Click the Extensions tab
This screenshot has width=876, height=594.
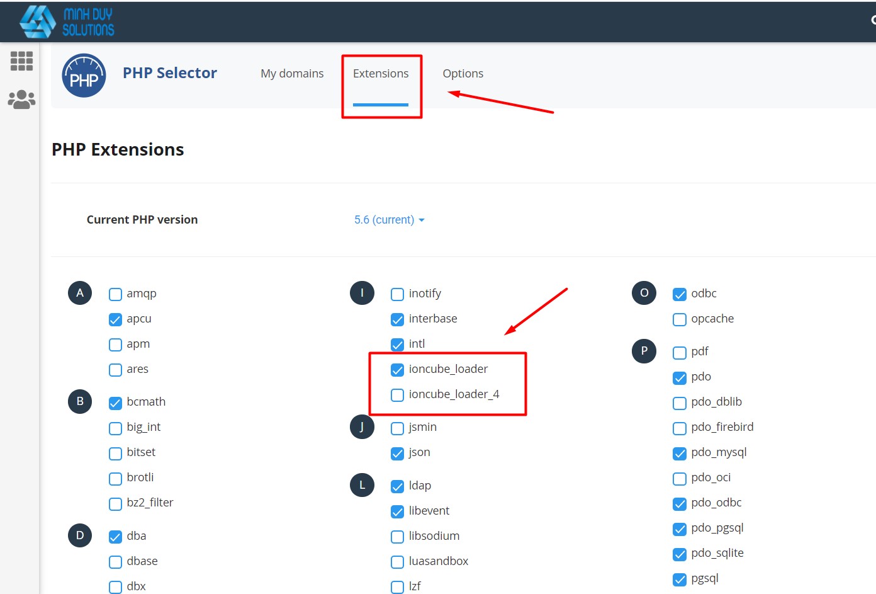[x=381, y=73]
